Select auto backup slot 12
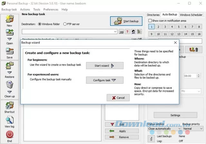Image resolution: width=206 pixels, height=144 pixels. 172,34
